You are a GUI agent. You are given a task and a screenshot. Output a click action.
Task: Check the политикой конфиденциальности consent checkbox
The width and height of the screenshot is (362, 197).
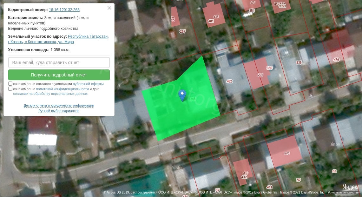10,89
